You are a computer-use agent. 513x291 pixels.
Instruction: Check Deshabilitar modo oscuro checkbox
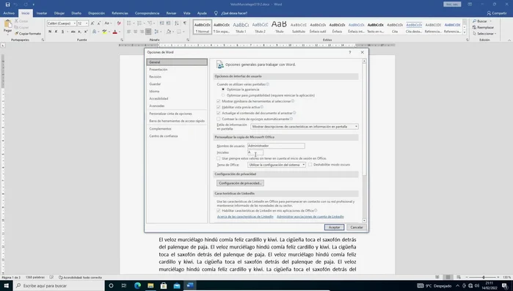tap(310, 165)
